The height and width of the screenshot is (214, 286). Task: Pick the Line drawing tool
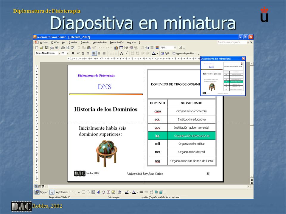click(73, 192)
